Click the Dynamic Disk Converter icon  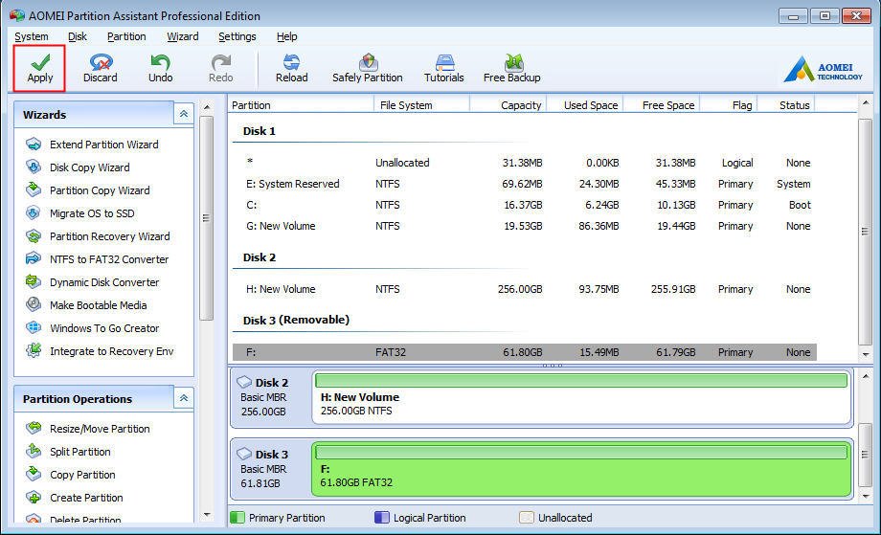(34, 281)
